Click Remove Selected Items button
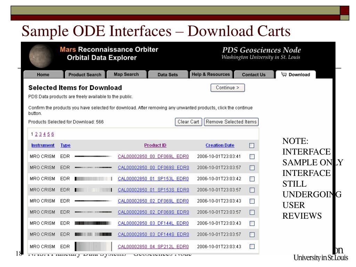 click(x=231, y=122)
